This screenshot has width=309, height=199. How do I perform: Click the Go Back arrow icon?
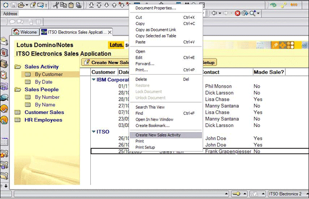click(214, 13)
